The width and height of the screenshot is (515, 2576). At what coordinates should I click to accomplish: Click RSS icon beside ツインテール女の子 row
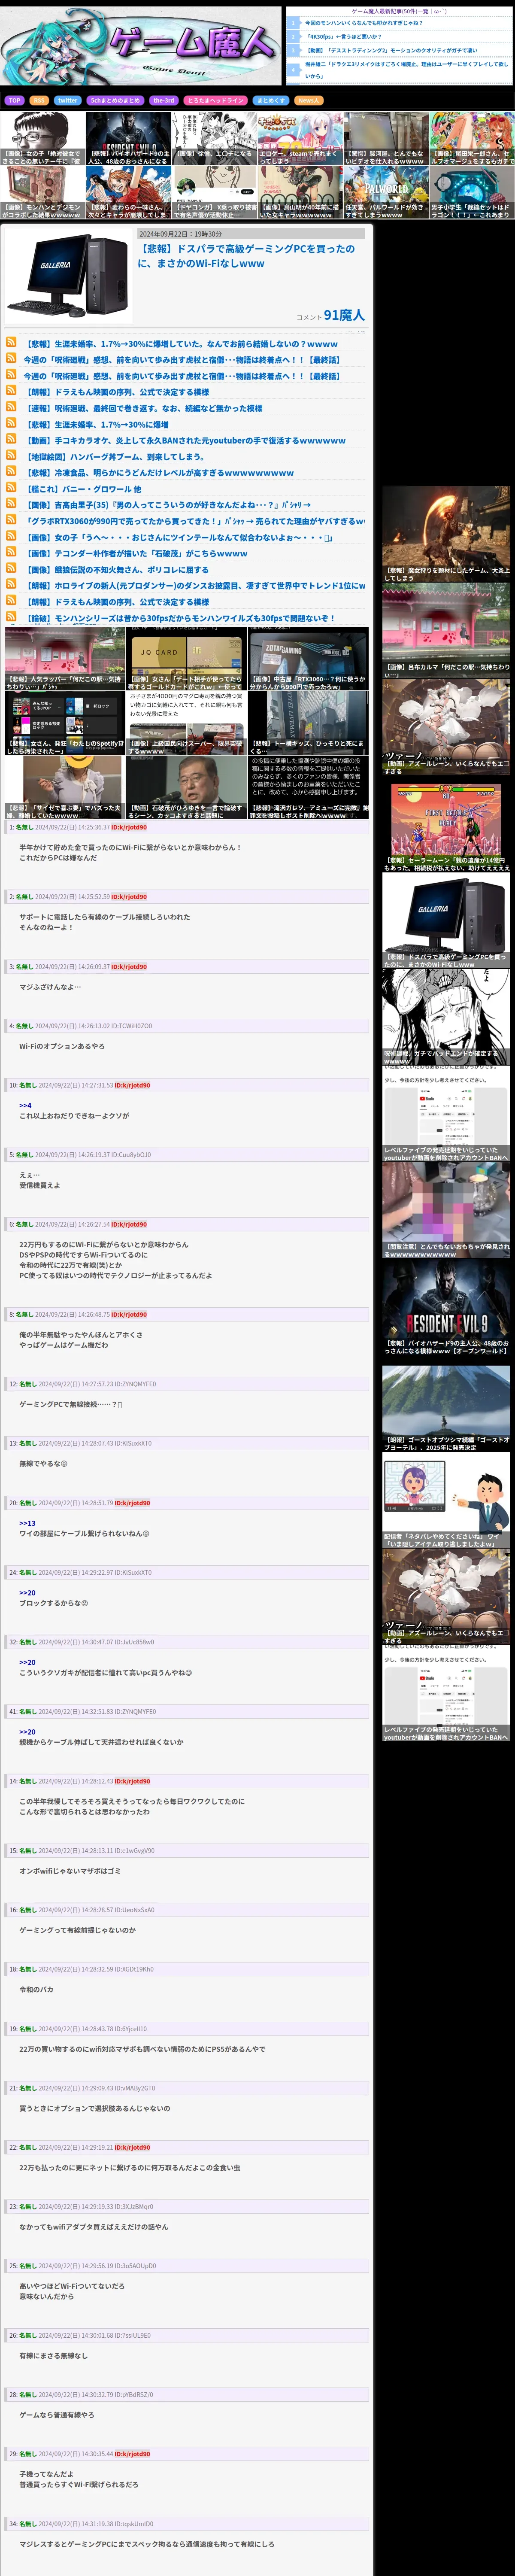pos(11,536)
